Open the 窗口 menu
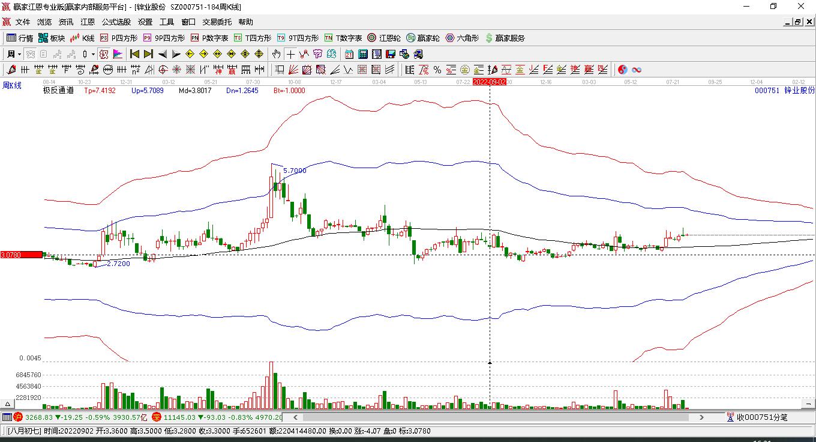The width and height of the screenshot is (816, 442). (x=188, y=22)
